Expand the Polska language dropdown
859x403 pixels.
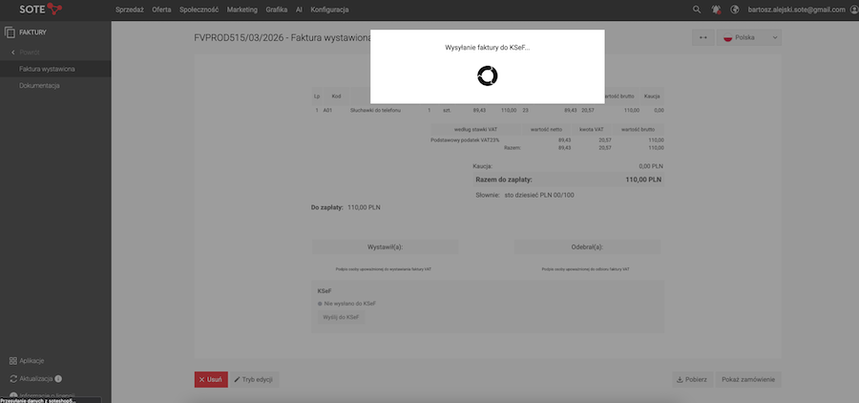[750, 37]
